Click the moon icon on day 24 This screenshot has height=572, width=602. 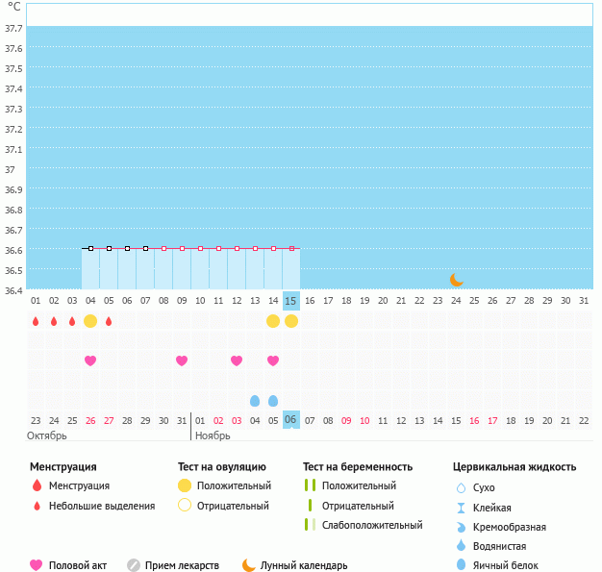coord(457,280)
